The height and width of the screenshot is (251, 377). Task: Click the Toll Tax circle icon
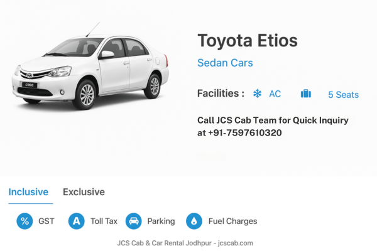76,221
